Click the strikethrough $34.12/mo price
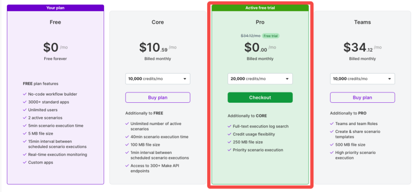416x192 pixels. point(251,36)
